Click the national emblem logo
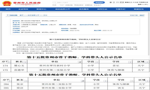Image resolution: width=150 pixels, height=90 pixels. [x=7, y=3]
